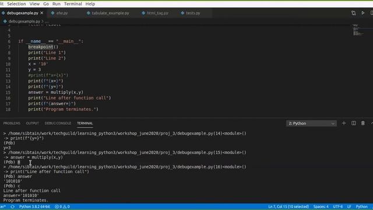Switch to the html_tag.py tab
This screenshot has width=373, height=210.
(x=157, y=13)
